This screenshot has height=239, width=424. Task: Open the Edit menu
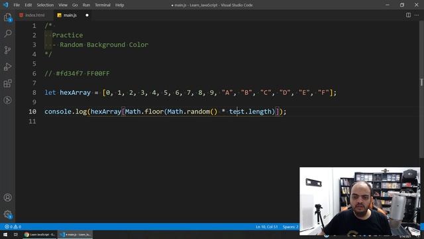[x=28, y=5]
